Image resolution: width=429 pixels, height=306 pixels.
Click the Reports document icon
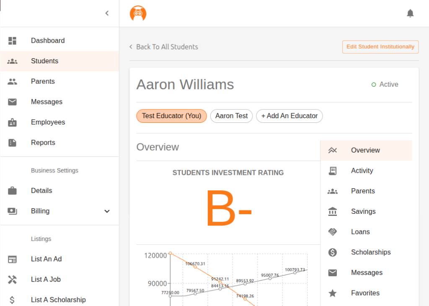(13, 143)
